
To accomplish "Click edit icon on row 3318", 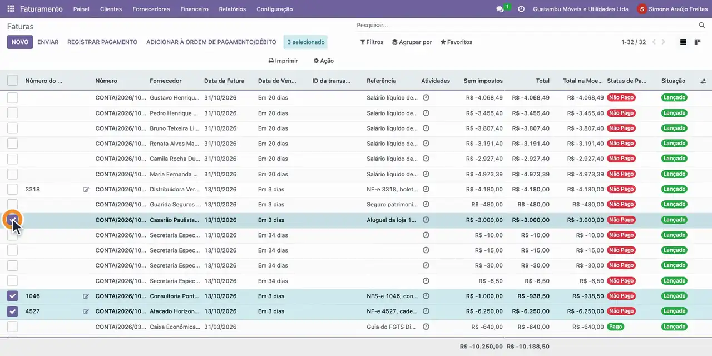I will [x=86, y=190].
